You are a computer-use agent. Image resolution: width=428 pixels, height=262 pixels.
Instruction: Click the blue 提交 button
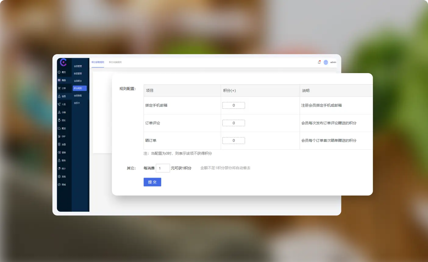click(152, 182)
